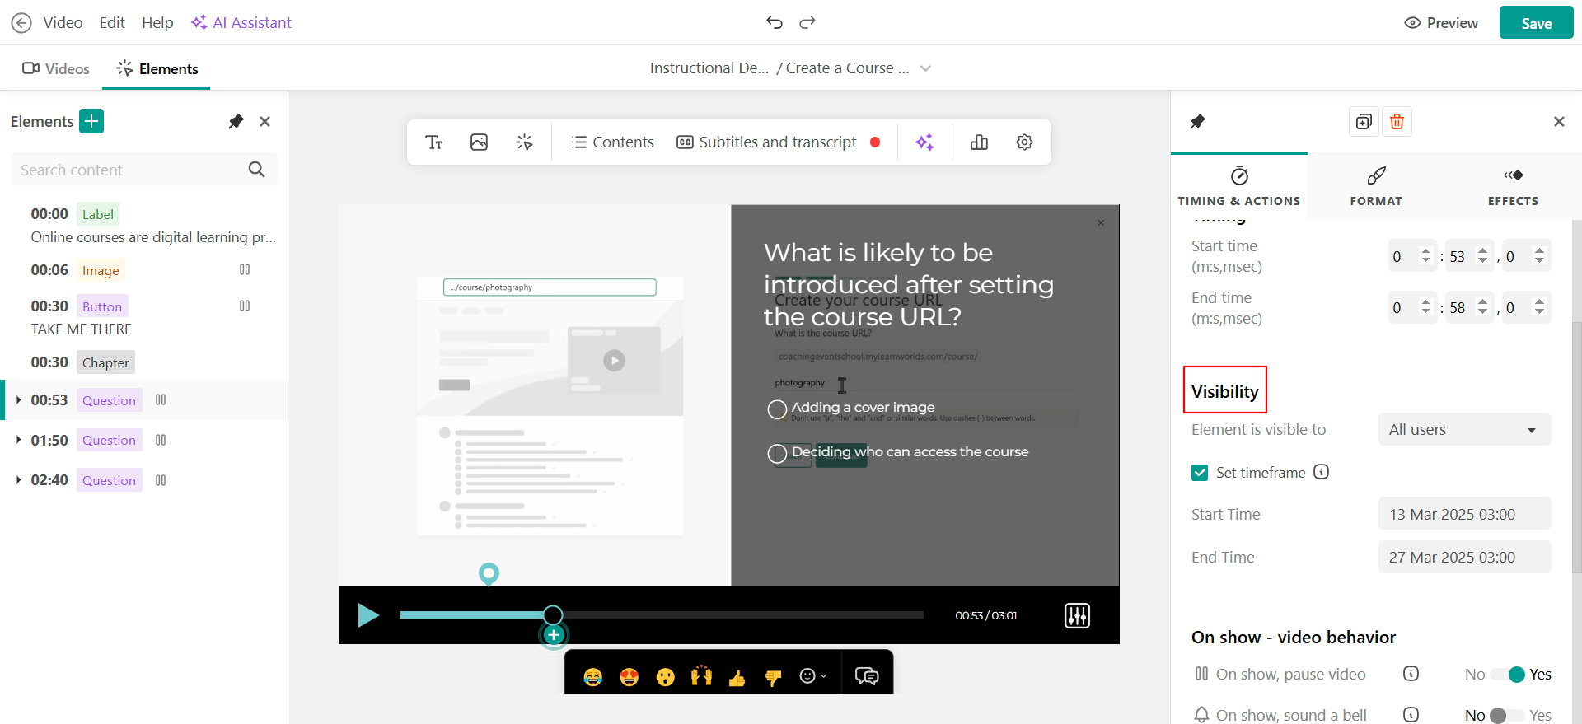
Task: Open the AI sparkle tool in toolbar
Action: coord(924,142)
